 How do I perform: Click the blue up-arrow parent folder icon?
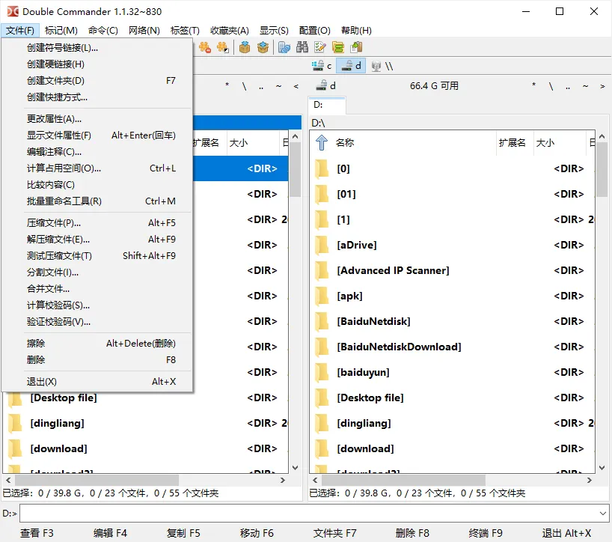point(322,142)
